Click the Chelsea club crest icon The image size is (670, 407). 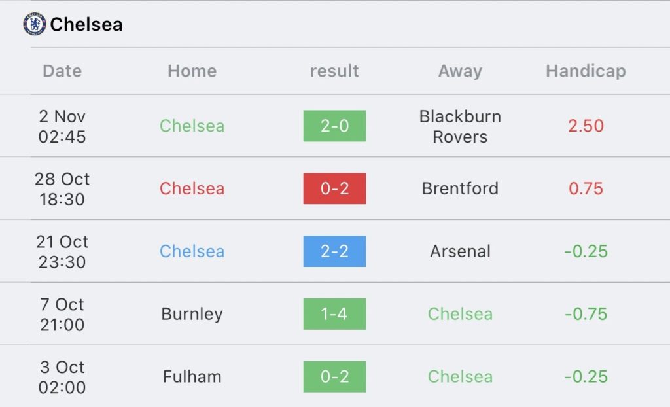coord(35,24)
